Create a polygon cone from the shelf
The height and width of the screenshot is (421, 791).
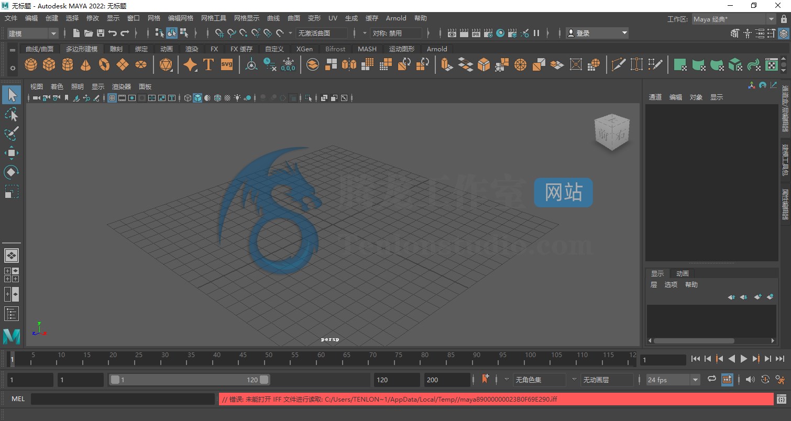(x=86, y=64)
